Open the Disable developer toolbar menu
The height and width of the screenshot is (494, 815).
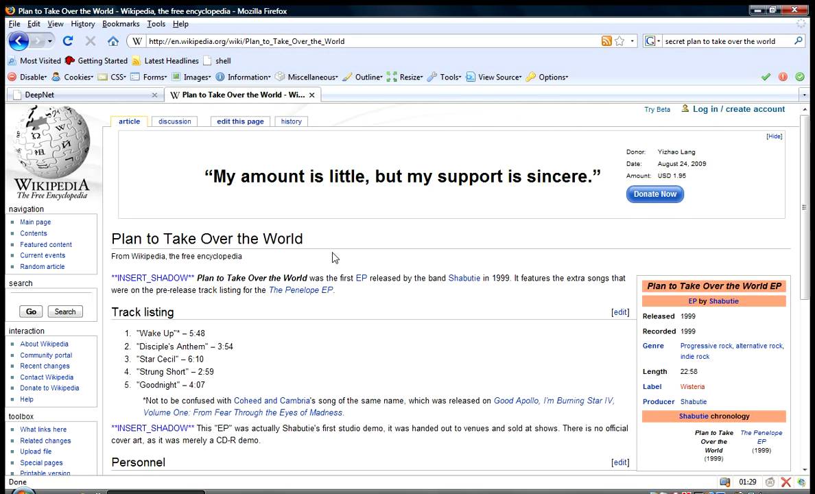27,77
